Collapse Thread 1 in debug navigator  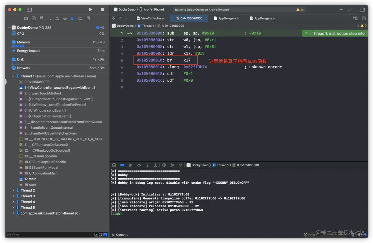pos(13,76)
